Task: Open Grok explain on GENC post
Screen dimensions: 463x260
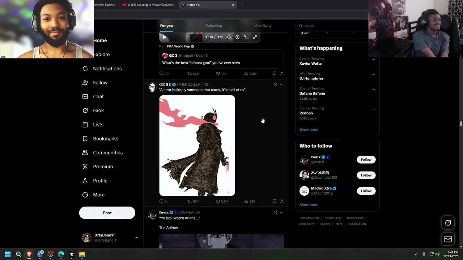Action: (275, 84)
